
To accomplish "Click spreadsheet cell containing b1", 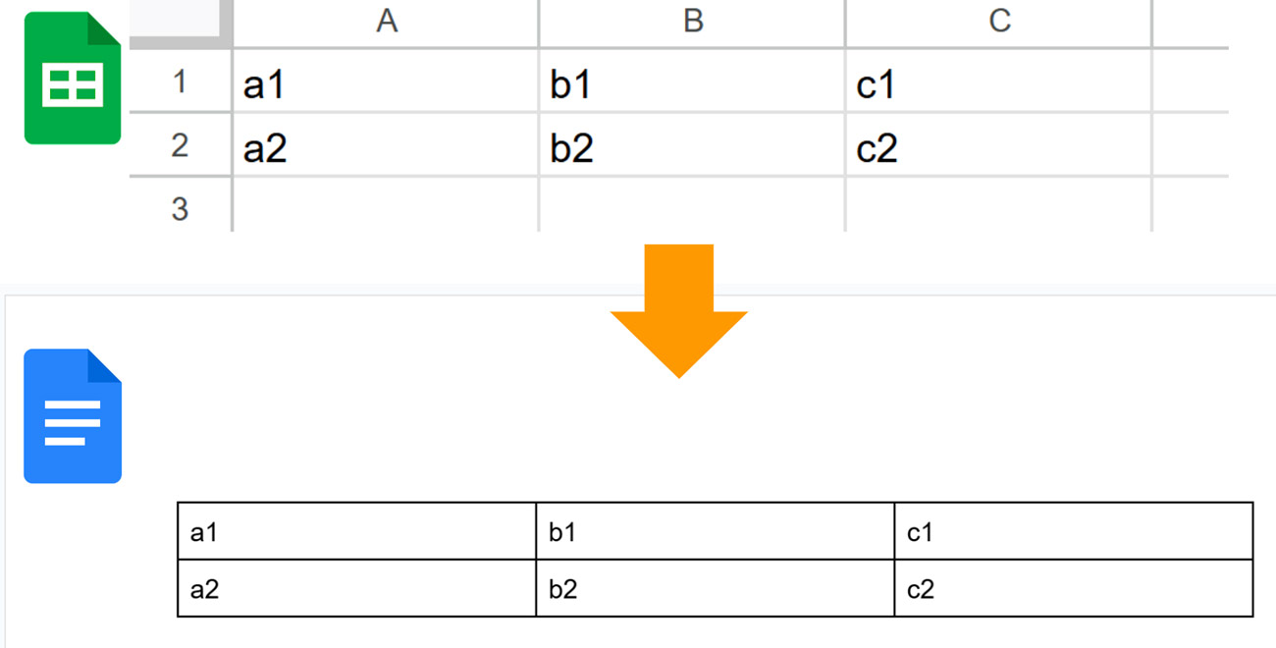I will tap(692, 81).
